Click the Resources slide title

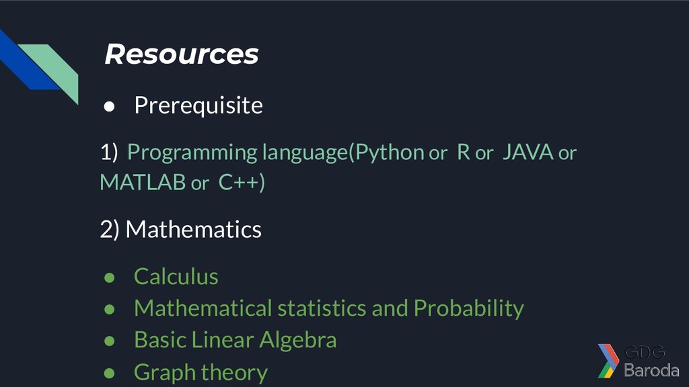[x=182, y=54]
